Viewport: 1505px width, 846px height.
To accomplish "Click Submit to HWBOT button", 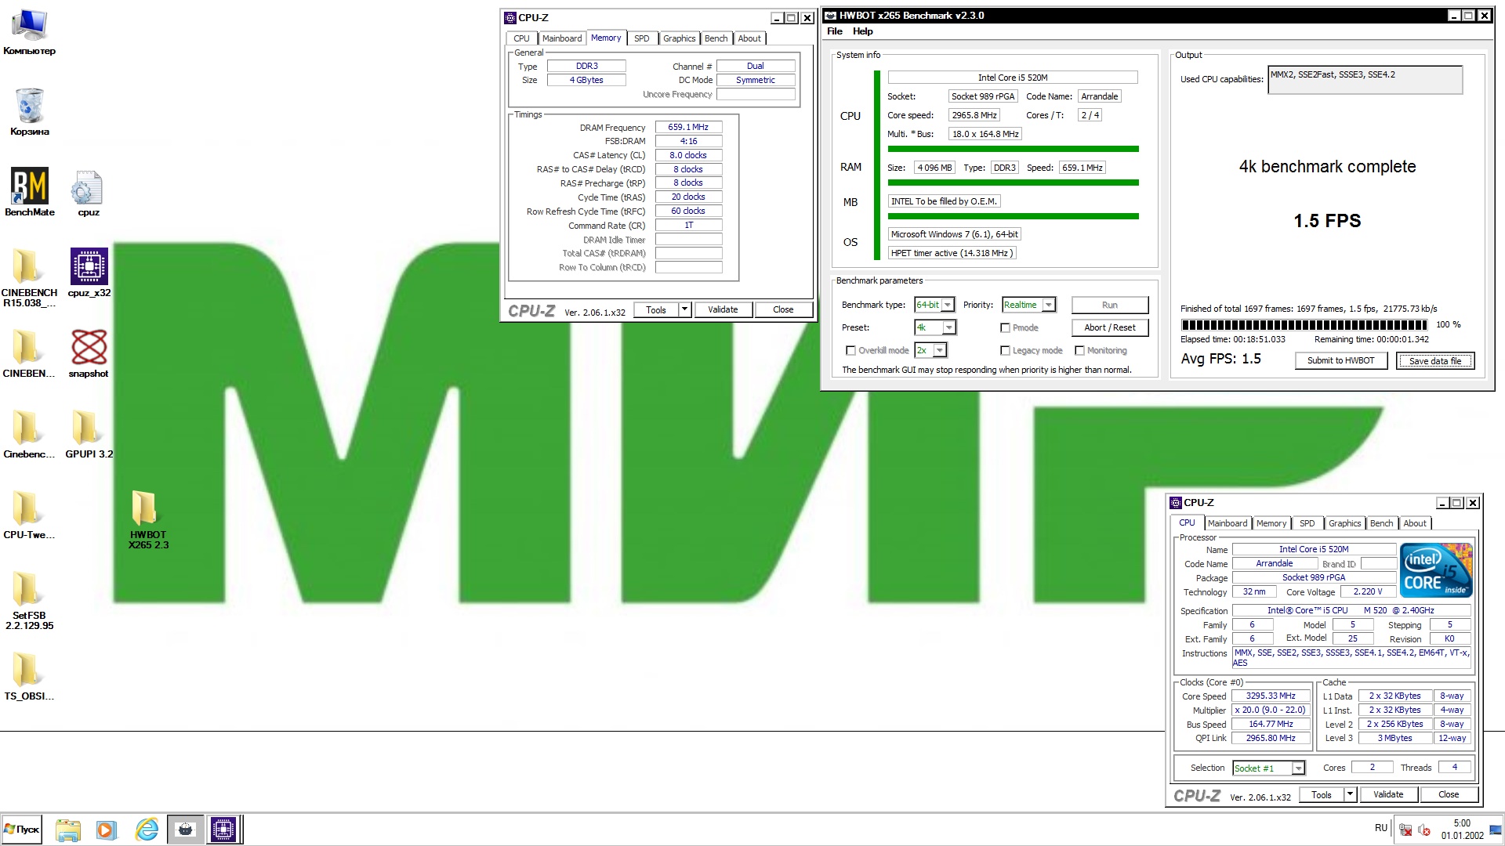I will point(1340,360).
